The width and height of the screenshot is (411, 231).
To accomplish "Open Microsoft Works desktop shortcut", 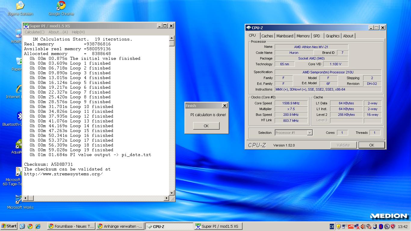I will pos(20,202).
